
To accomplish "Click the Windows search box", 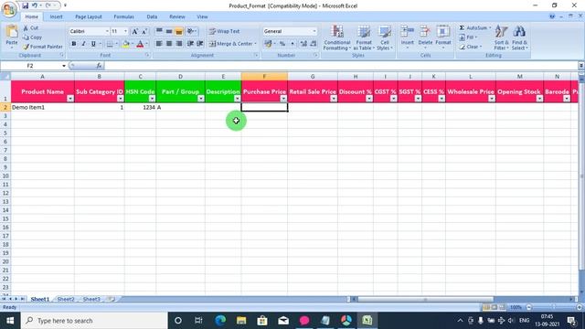I will coord(93,321).
